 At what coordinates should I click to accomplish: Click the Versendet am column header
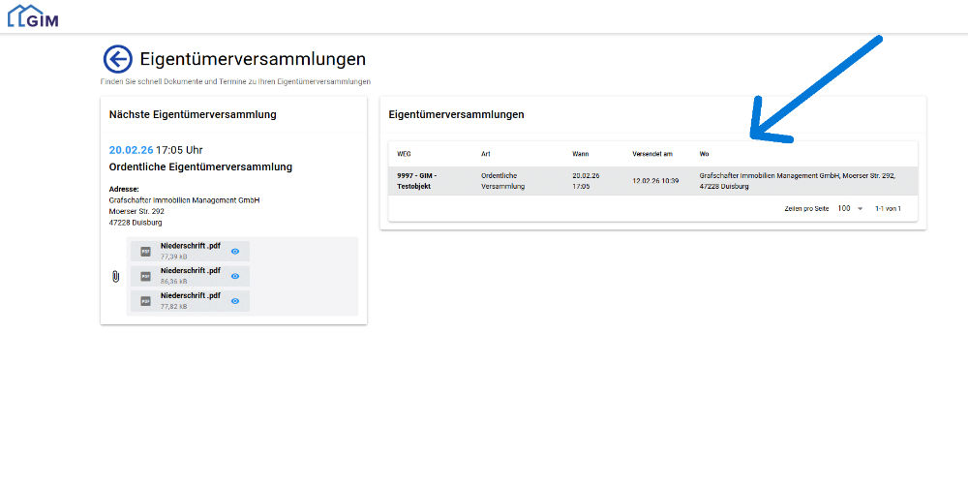pos(651,154)
